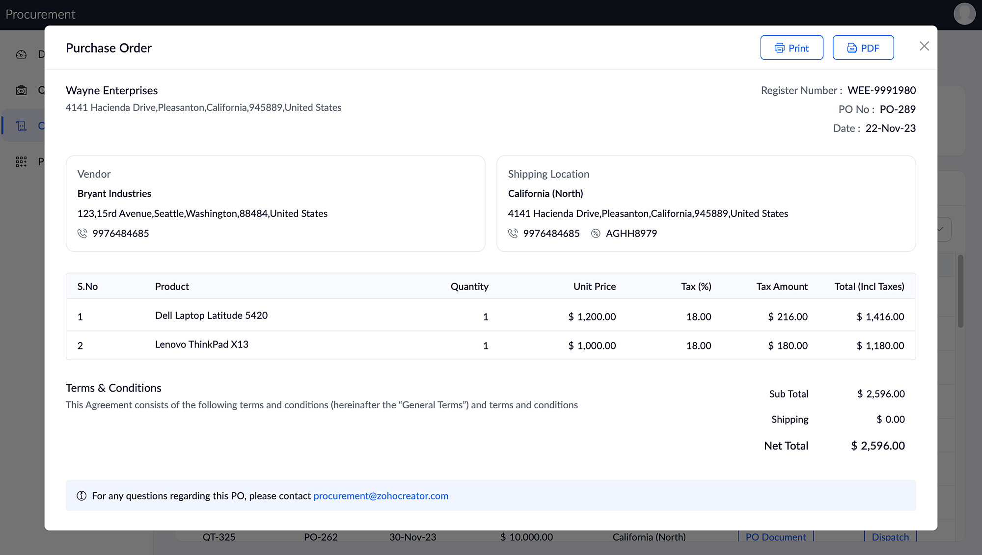This screenshot has height=555, width=982.
Task: Select the Dell Laptop Latitude 5420 row
Action: 211,316
